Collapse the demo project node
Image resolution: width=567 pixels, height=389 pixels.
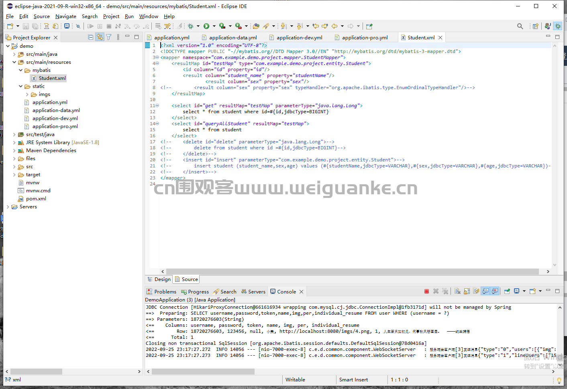(x=8, y=46)
